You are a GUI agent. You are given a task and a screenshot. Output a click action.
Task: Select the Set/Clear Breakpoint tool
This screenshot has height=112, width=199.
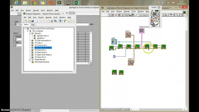click(x=152, y=20)
